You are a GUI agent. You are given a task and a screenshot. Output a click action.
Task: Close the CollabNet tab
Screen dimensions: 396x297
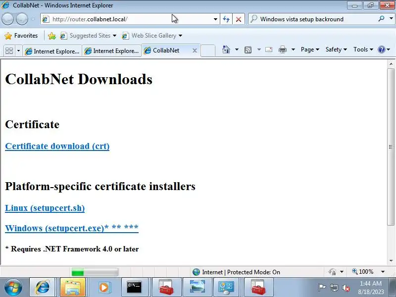[x=195, y=50]
